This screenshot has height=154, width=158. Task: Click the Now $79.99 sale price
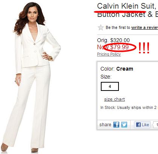click(x=113, y=47)
